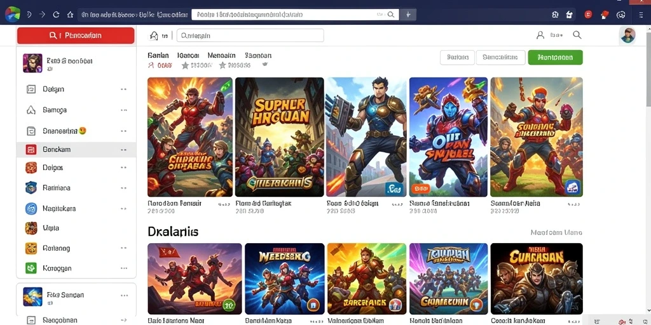The height and width of the screenshot is (325, 651).
Task: Go back with the browser back arrow
Action: pos(29,15)
